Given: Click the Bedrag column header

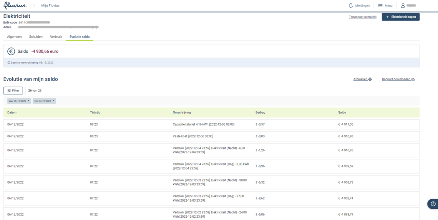Looking at the screenshot, I should point(260,112).
